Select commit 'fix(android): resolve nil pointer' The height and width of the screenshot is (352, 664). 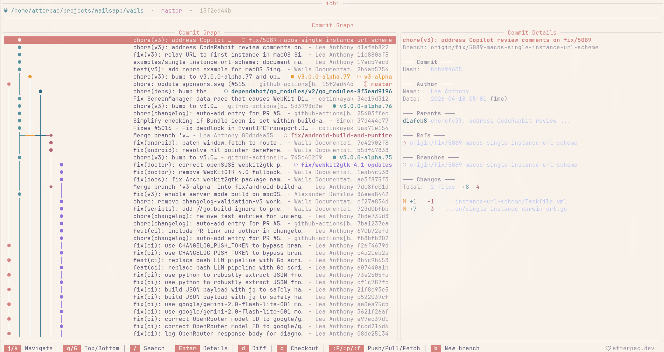tap(200, 150)
